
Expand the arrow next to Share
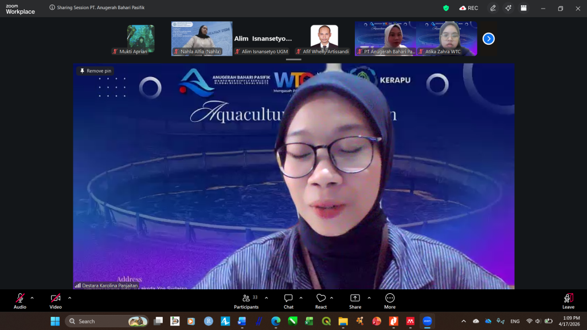coord(369,298)
